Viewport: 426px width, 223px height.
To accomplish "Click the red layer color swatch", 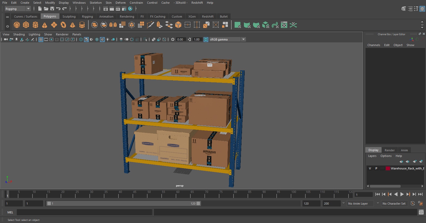I will pyautogui.click(x=388, y=168).
